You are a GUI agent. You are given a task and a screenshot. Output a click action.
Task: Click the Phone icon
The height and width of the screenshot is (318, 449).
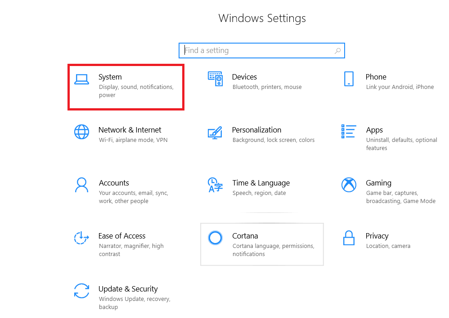tap(349, 79)
